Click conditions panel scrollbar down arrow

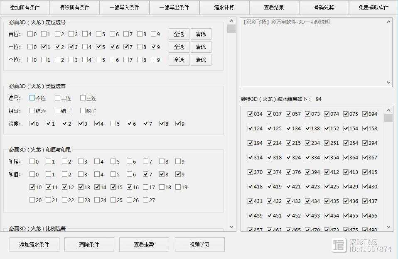pyautogui.click(x=231, y=227)
